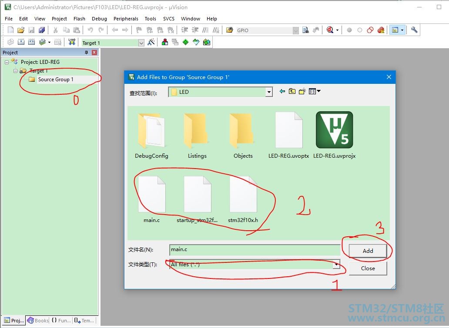Navigate backwards with the left arrow icon

coord(115,30)
